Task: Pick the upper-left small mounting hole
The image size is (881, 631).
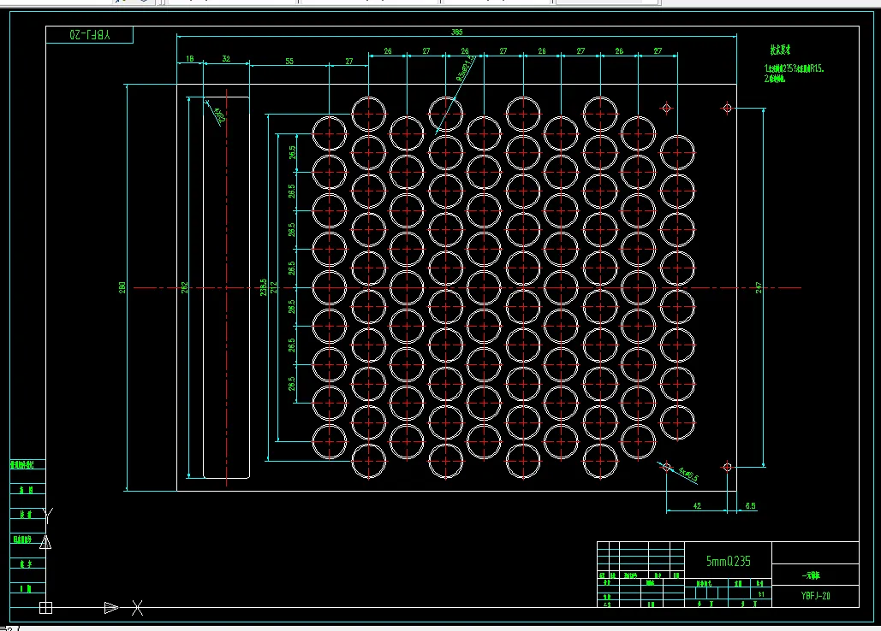Action: coord(666,108)
